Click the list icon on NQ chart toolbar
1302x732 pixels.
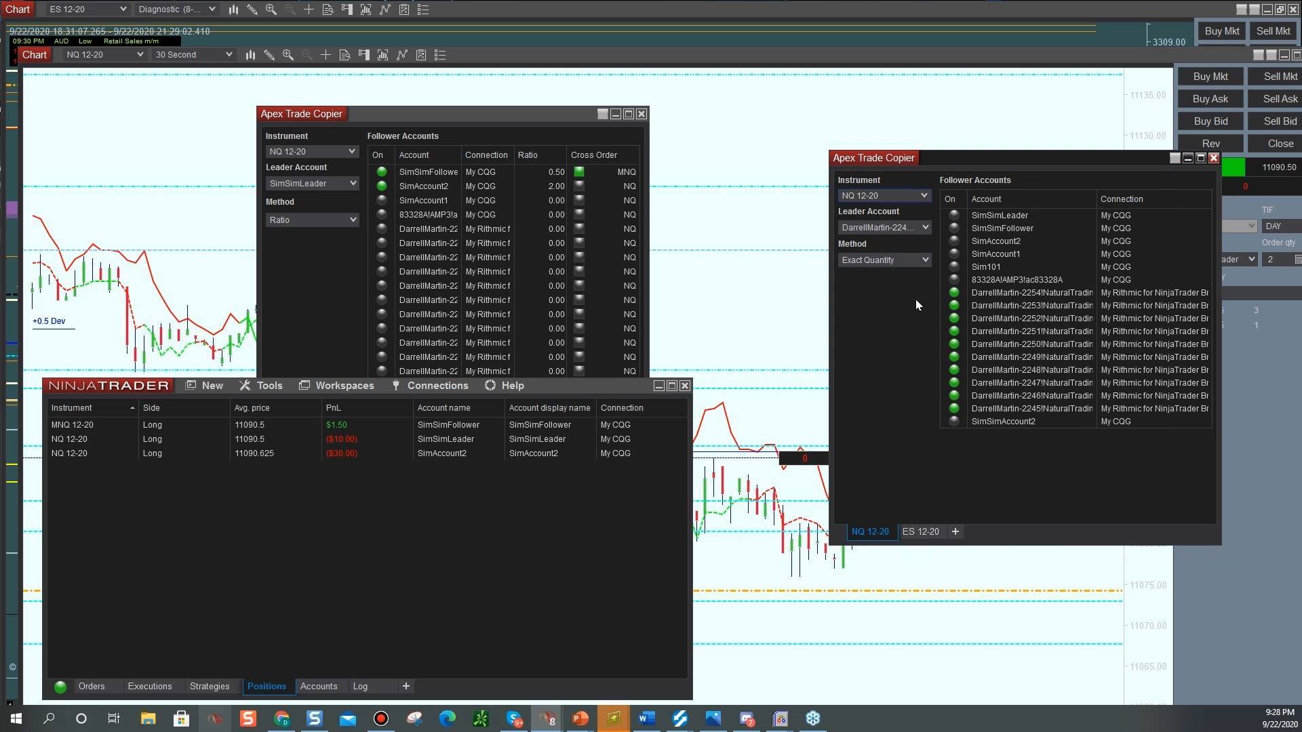[440, 55]
